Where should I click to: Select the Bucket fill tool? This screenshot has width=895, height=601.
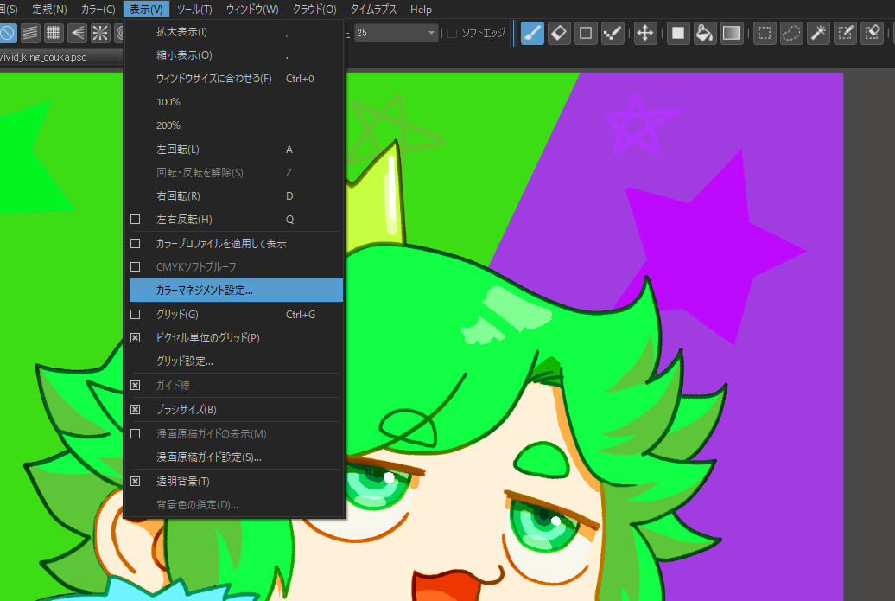tap(704, 34)
